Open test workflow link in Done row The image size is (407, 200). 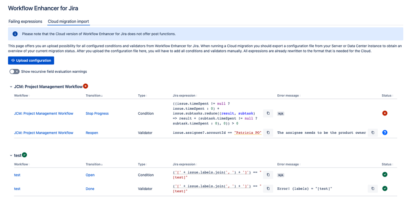coord(17,189)
